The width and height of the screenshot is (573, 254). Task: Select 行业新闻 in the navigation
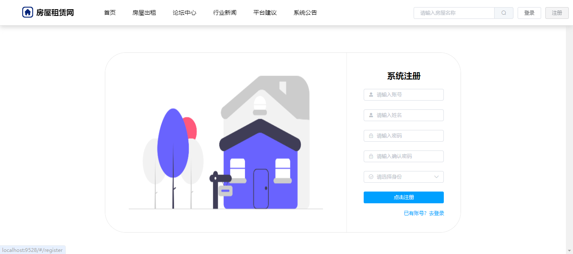225,13
